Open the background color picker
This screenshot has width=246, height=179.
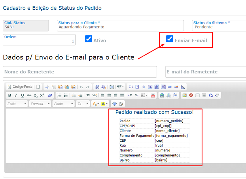[105, 104]
